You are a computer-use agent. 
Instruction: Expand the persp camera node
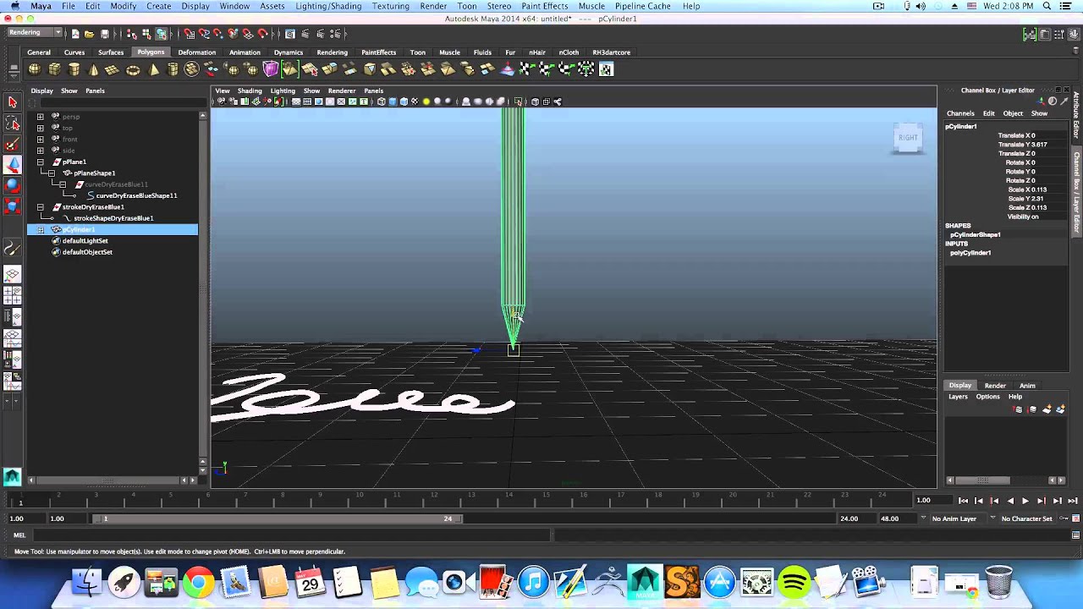point(40,117)
